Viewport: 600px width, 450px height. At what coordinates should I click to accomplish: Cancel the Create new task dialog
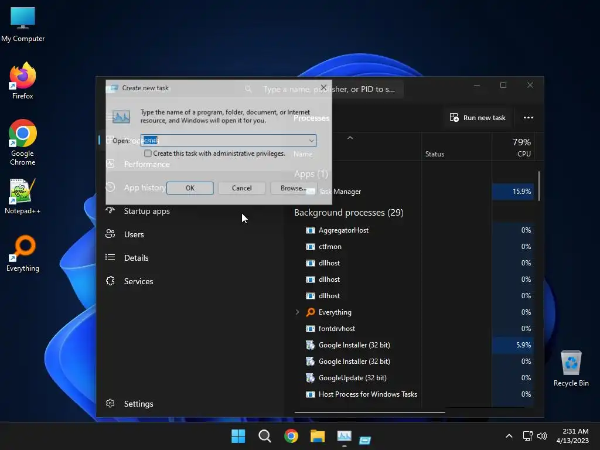(x=241, y=188)
